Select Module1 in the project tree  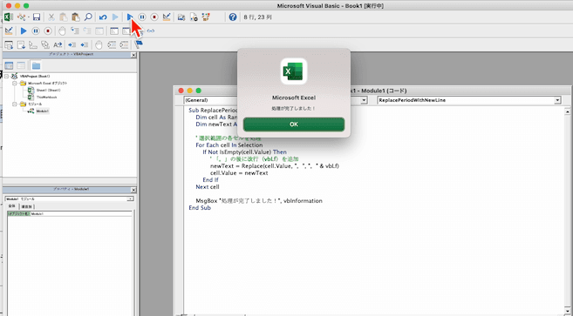(43, 111)
